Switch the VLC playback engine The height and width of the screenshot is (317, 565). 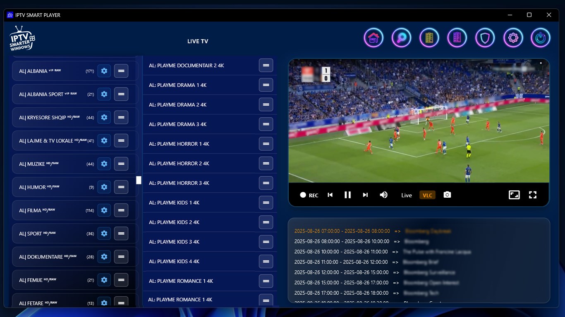click(x=427, y=194)
